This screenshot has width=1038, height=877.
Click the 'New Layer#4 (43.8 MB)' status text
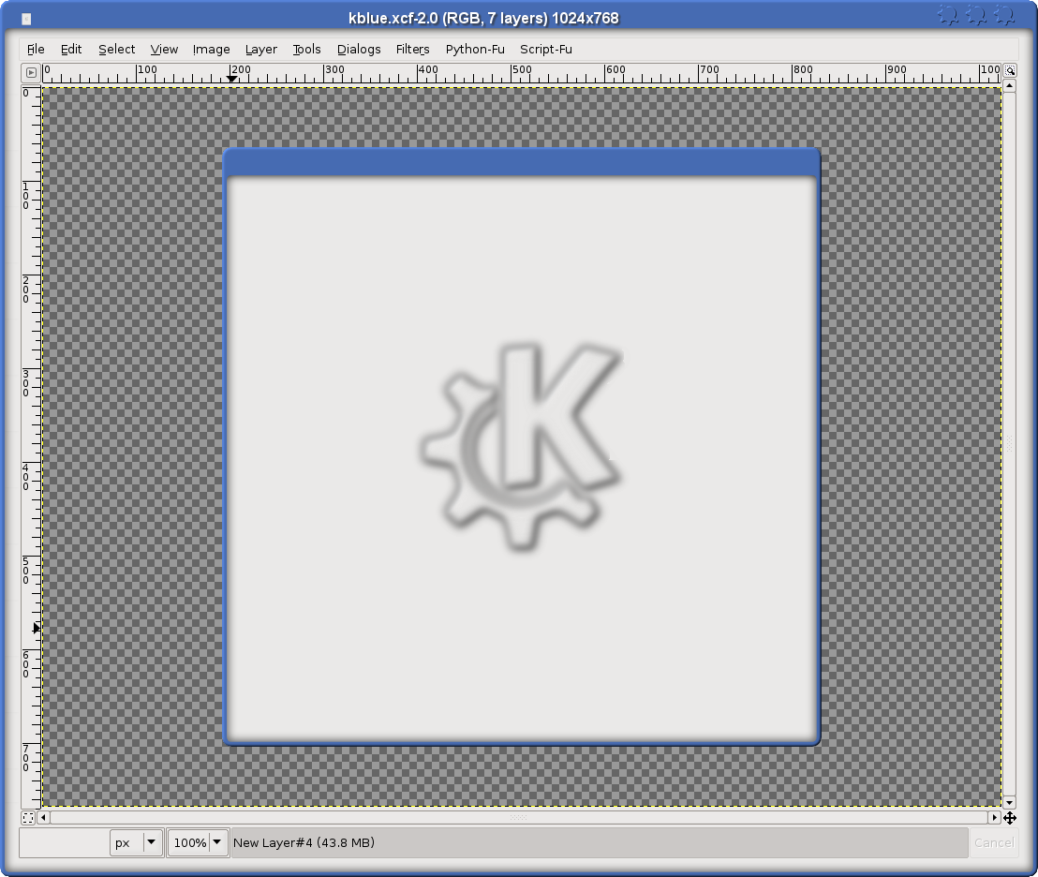coord(304,842)
